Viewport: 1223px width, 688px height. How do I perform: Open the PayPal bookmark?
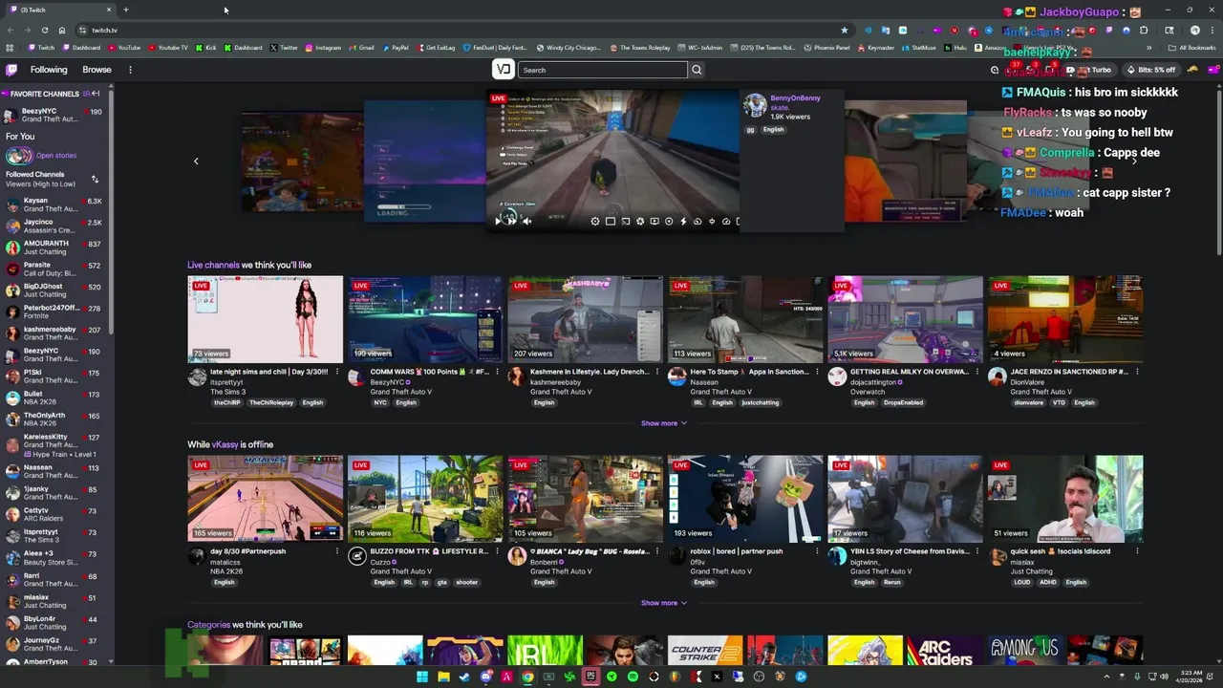[x=396, y=48]
